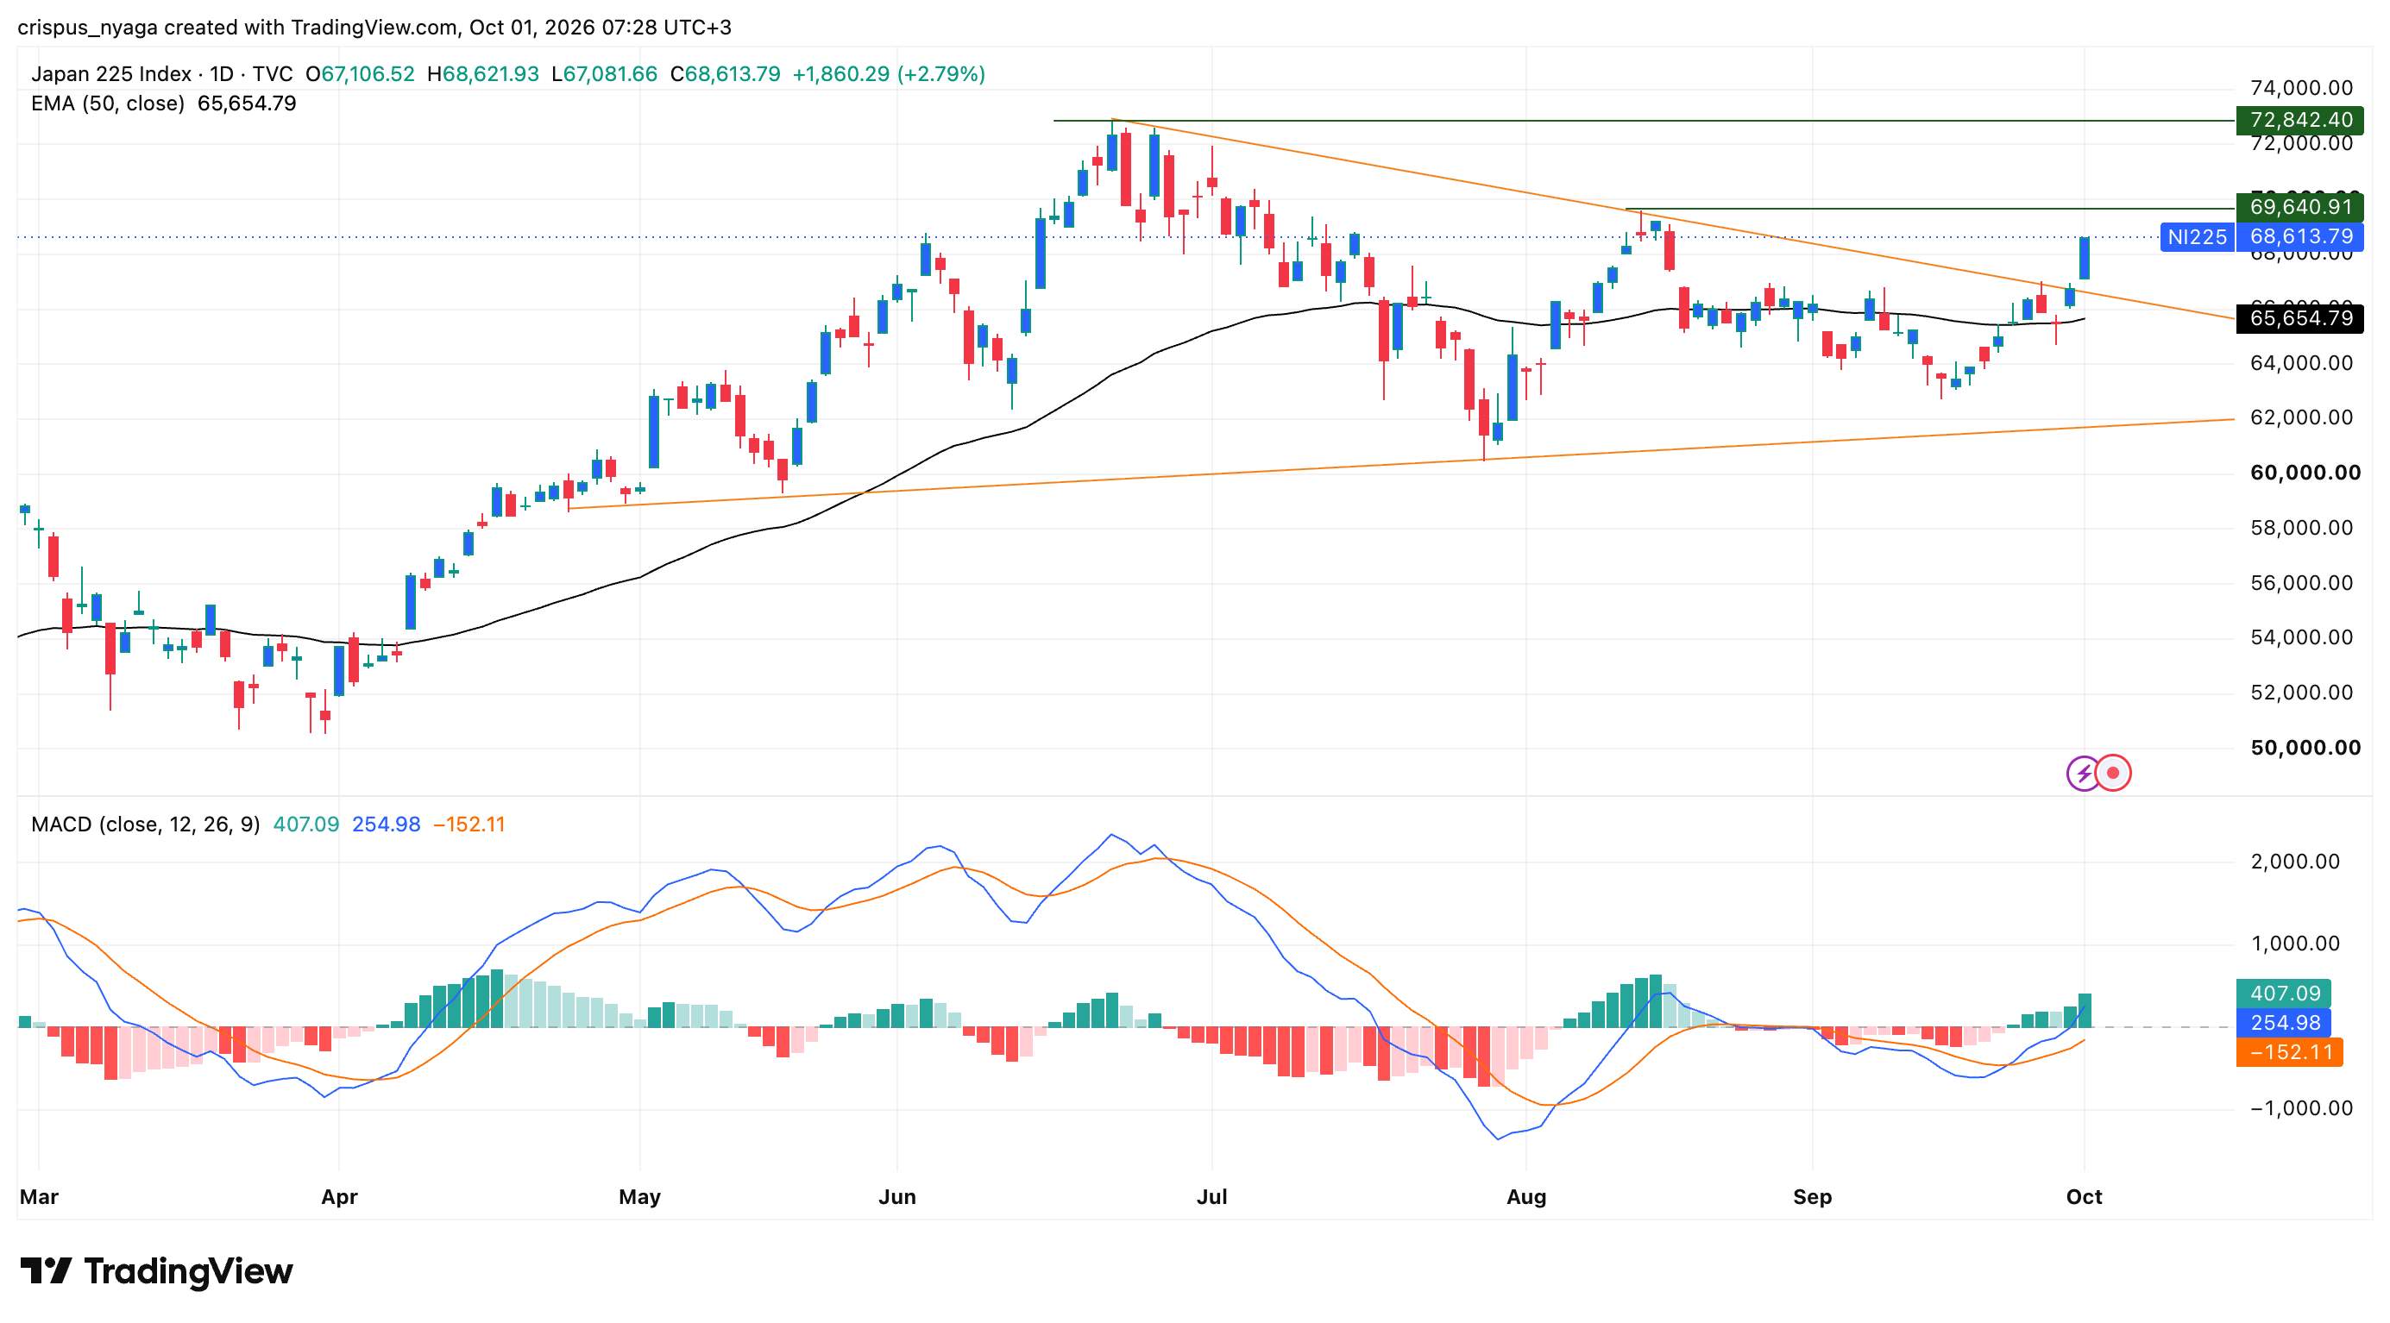
Task: Click the orange −152.11 signal label
Action: [2290, 1052]
